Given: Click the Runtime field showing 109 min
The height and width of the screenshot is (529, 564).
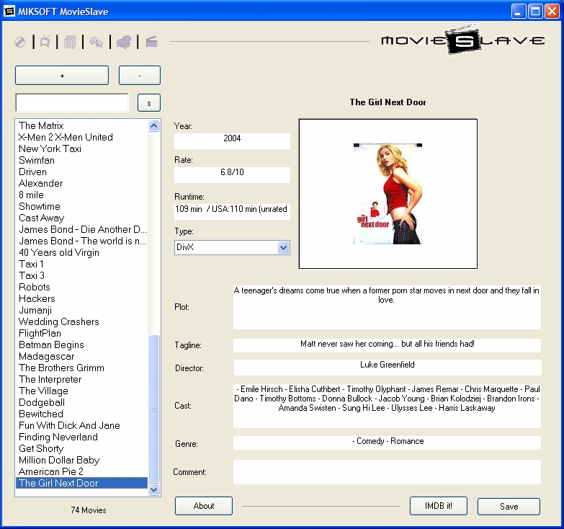Looking at the screenshot, I should [232, 212].
